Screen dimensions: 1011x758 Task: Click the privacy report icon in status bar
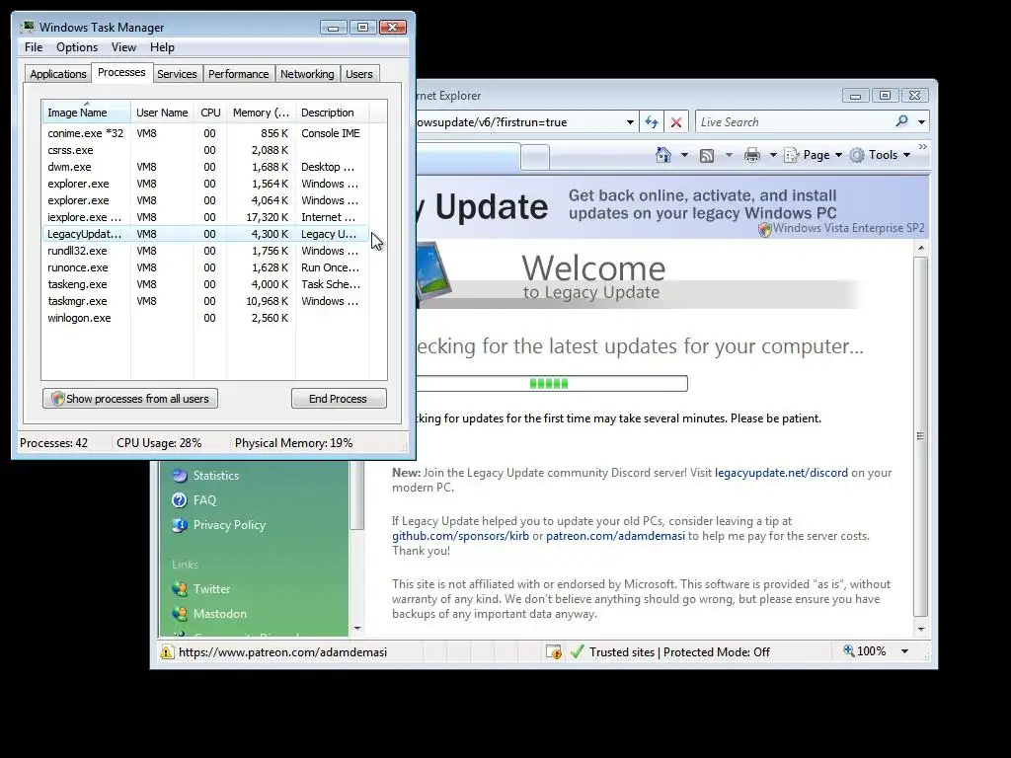click(554, 651)
